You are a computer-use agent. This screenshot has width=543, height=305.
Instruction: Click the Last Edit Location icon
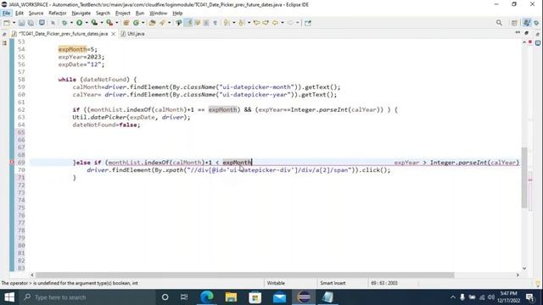coord(256,23)
